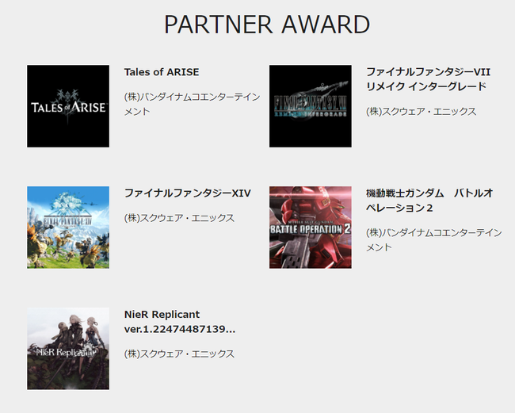Open the Final Fantasy VII Remake Intergrade cover image

pos(311,106)
